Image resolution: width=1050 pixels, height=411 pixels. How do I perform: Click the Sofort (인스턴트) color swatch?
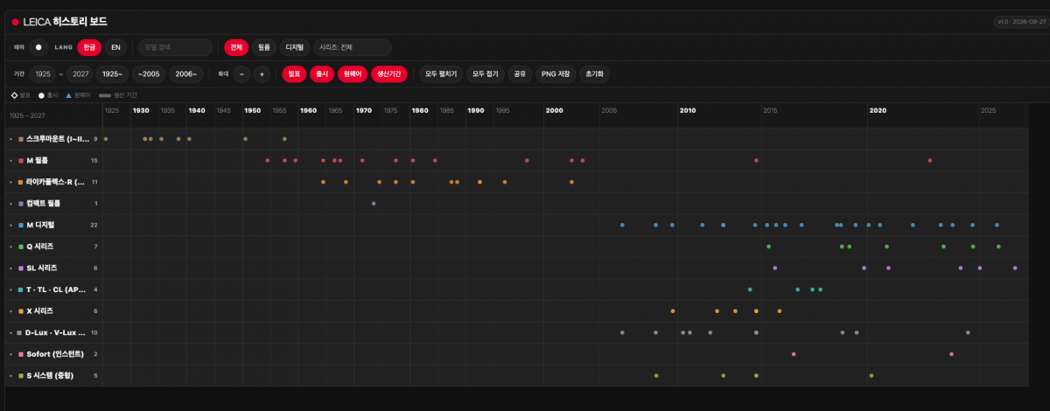20,354
